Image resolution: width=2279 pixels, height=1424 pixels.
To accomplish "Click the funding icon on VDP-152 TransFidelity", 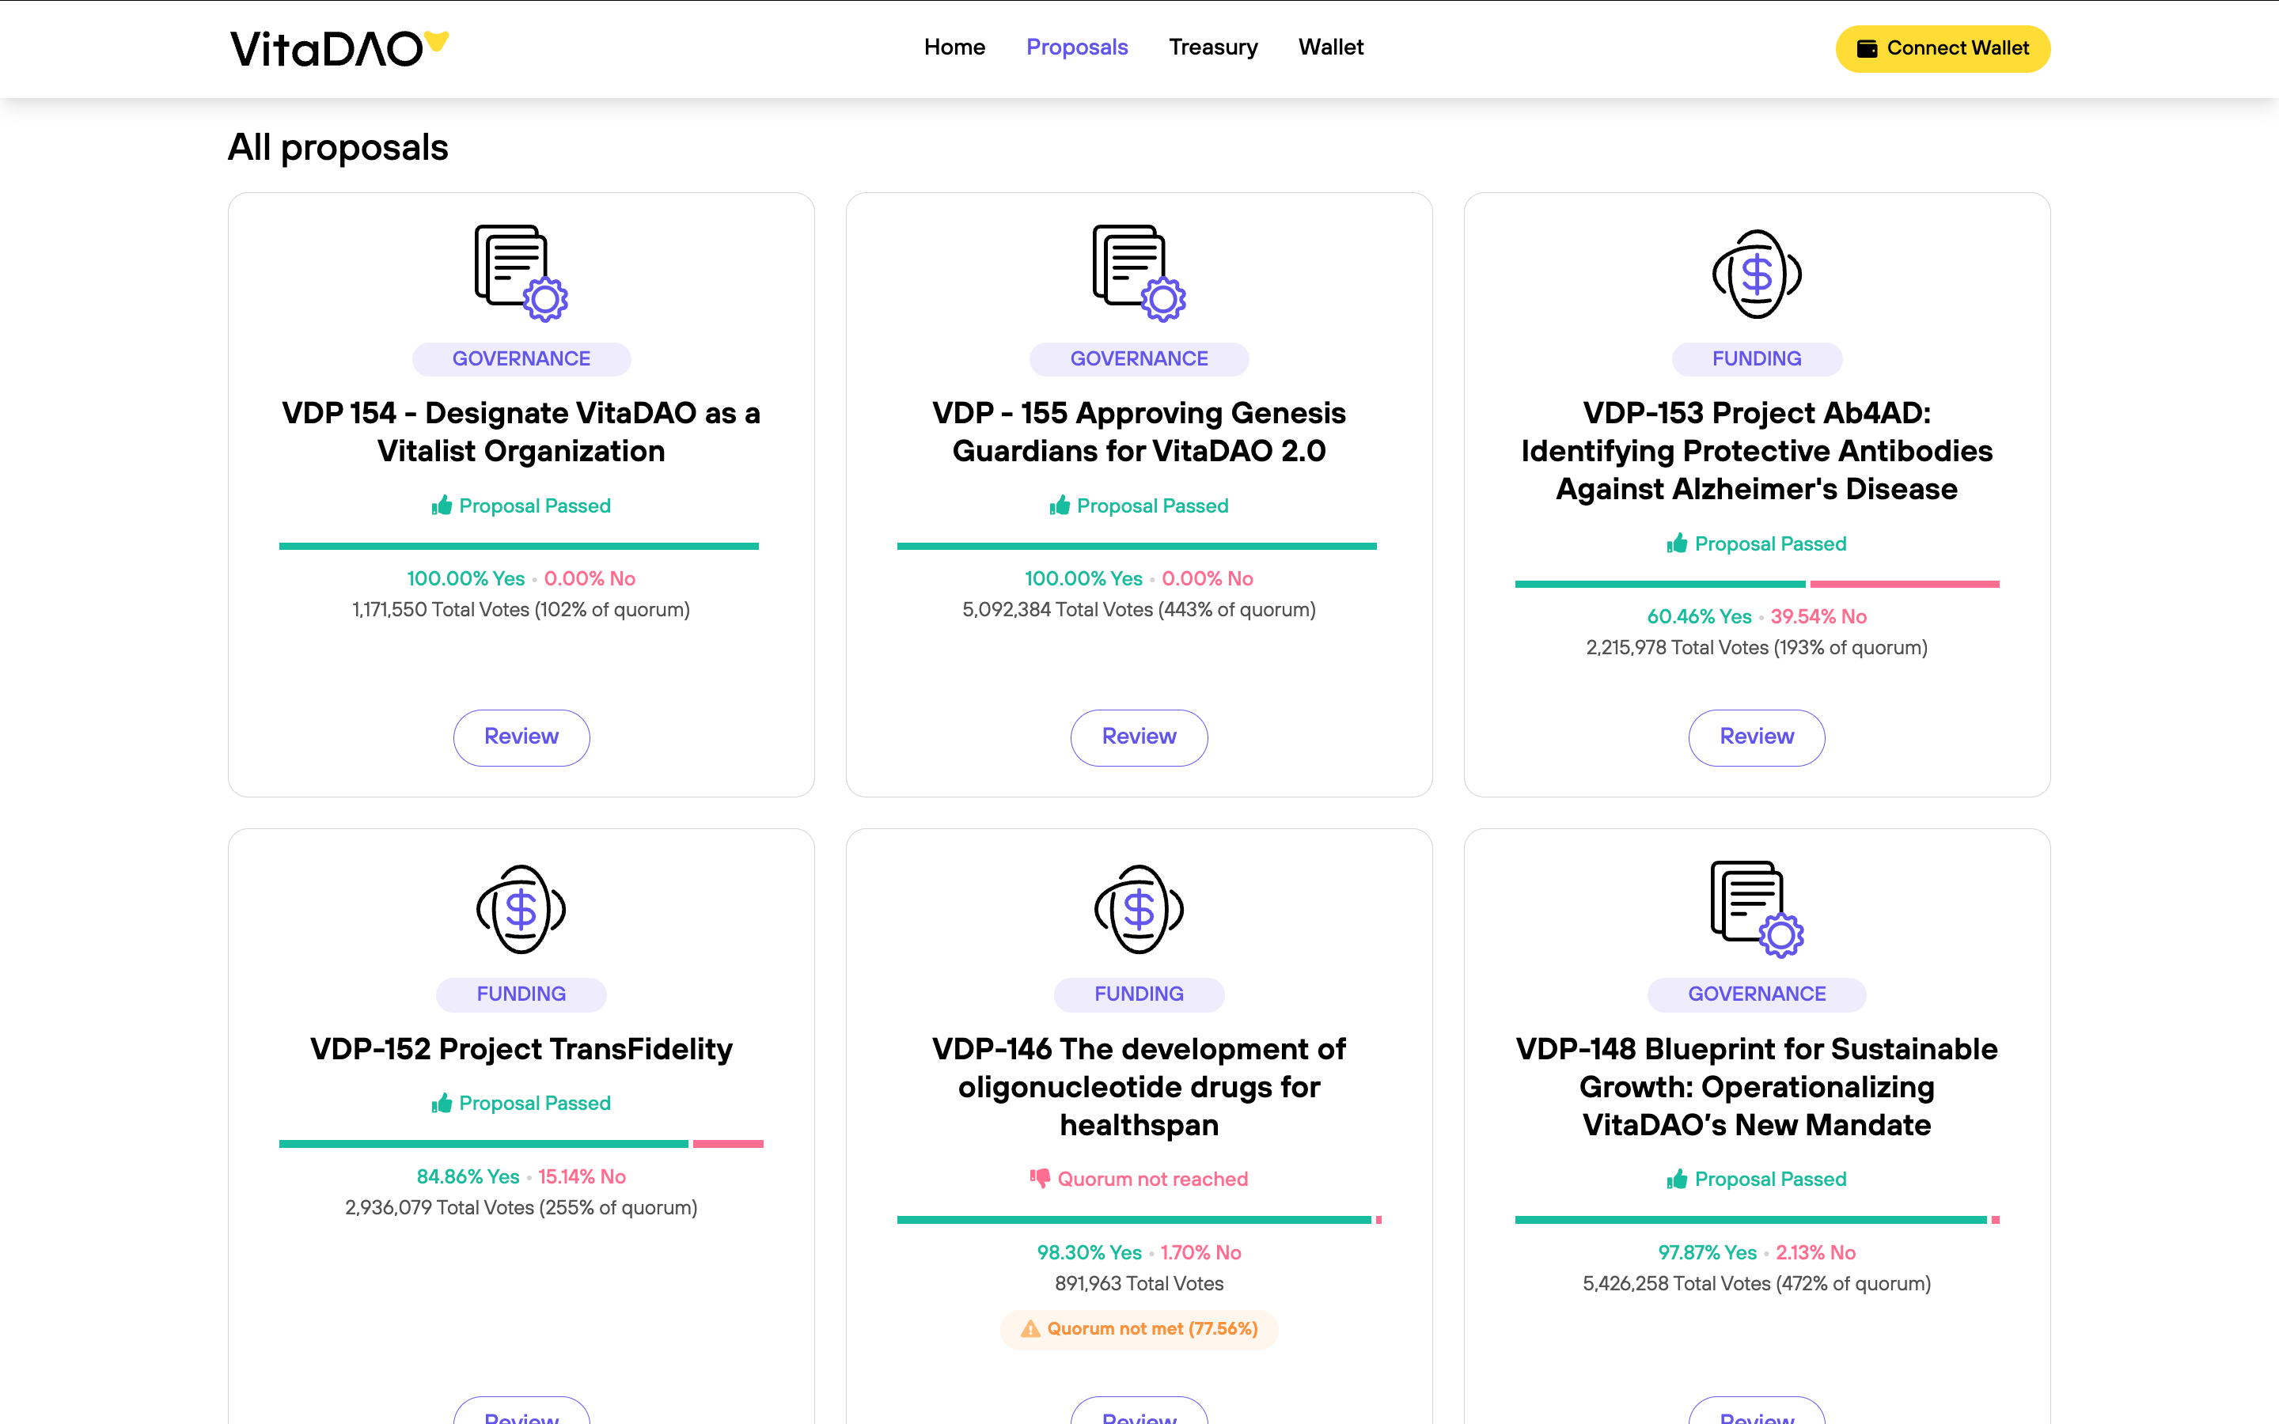I will (x=521, y=910).
